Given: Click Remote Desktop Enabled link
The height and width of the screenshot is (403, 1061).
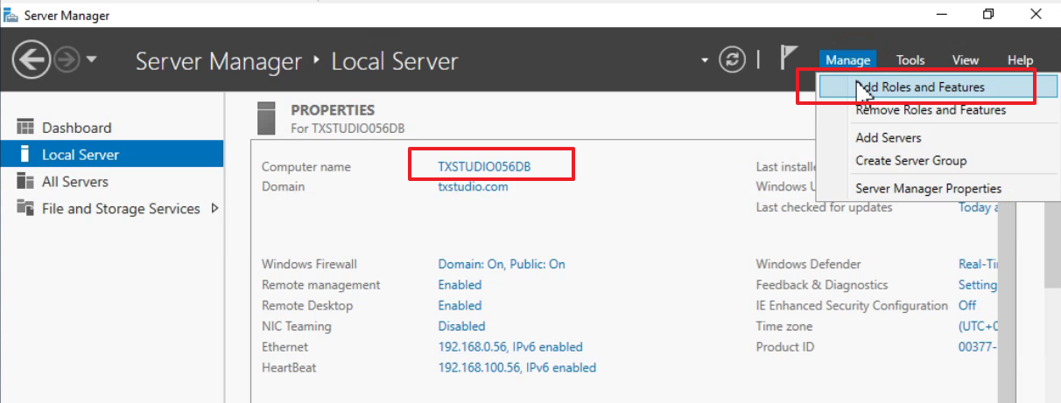Looking at the screenshot, I should (460, 306).
